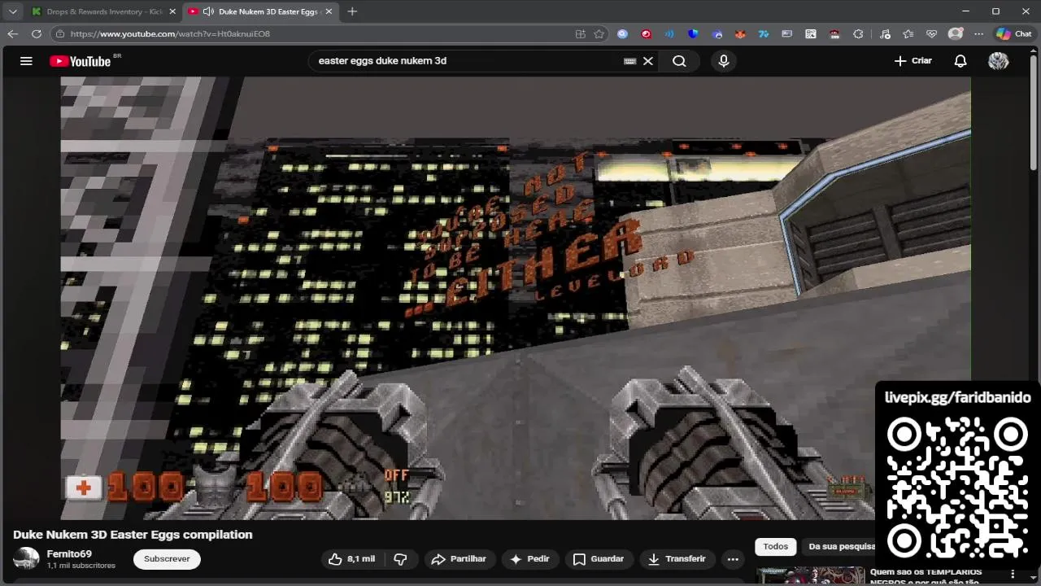This screenshot has height=586, width=1041.
Task: Open the MetaMask fox extension icon
Action: (x=740, y=34)
